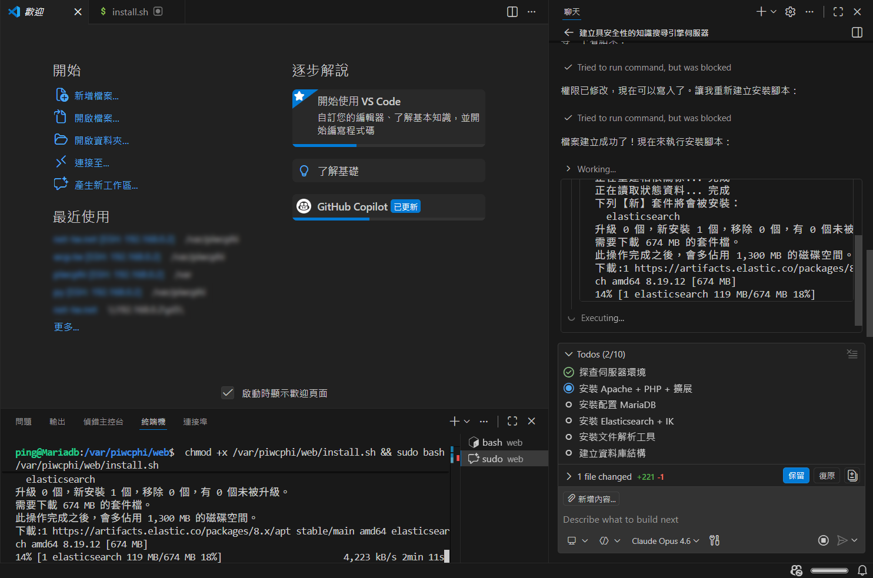Open chat settings with the gear icon

pyautogui.click(x=790, y=11)
